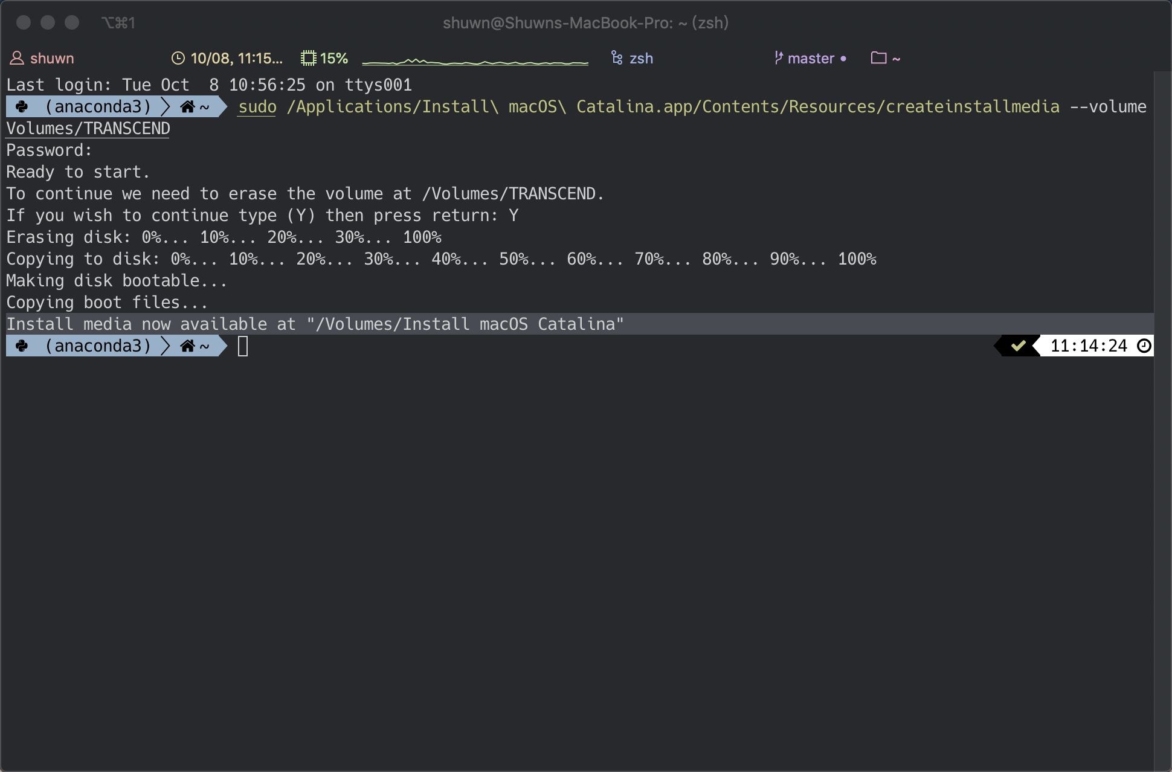This screenshot has width=1172, height=772.
Task: Click the 11:14:24 timestamp on the right
Action: 1089,346
